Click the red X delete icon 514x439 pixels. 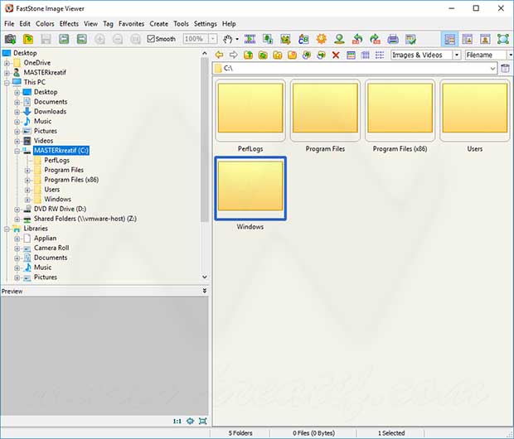tap(336, 55)
